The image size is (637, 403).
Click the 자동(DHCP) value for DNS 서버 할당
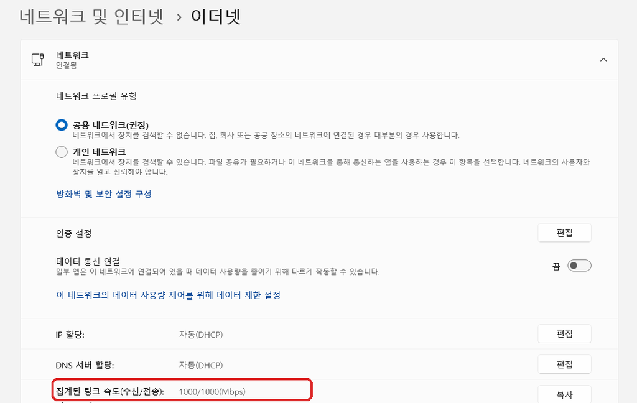point(201,365)
